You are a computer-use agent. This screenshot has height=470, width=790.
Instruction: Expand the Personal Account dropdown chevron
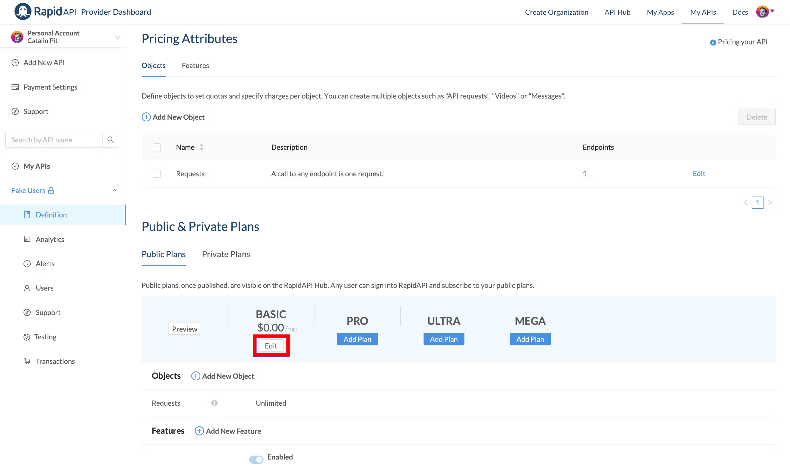coord(118,38)
